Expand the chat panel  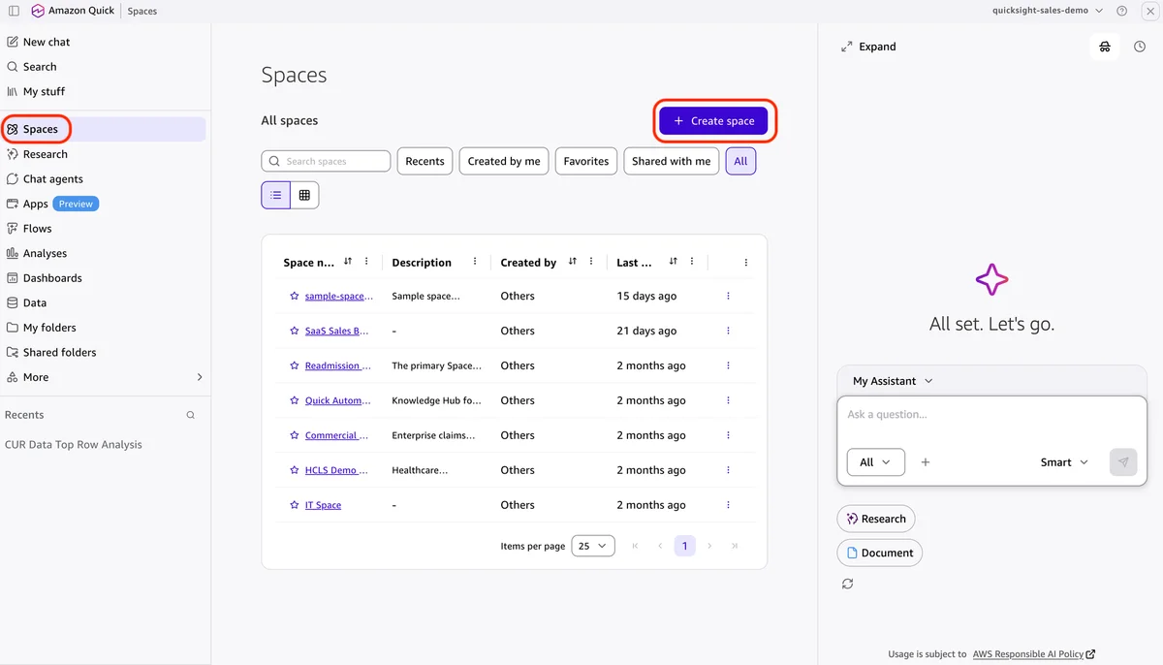[868, 47]
